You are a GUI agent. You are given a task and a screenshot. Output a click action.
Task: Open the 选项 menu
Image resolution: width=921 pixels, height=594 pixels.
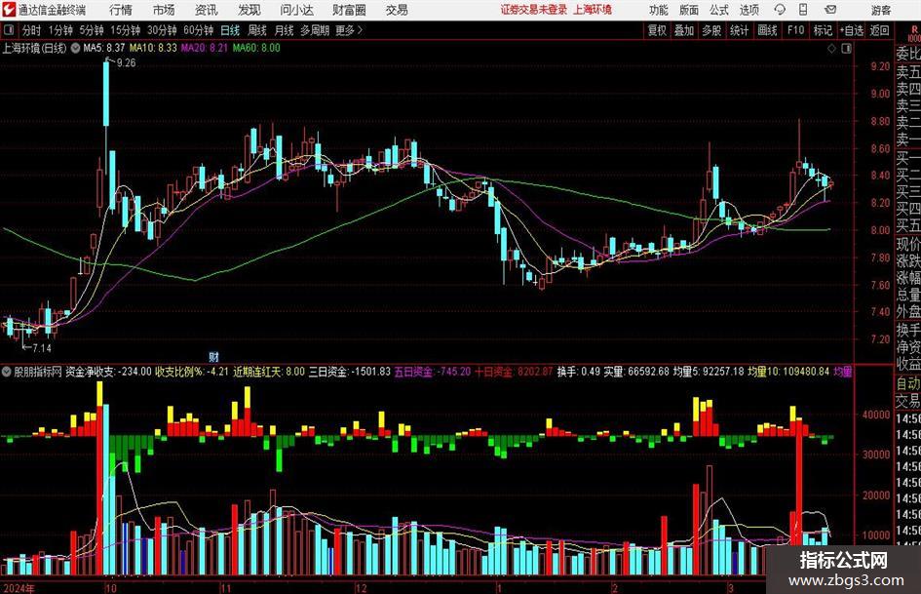(x=749, y=10)
